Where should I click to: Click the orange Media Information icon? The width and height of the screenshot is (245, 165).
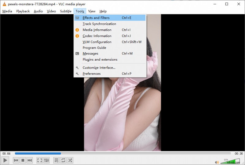point(77,30)
